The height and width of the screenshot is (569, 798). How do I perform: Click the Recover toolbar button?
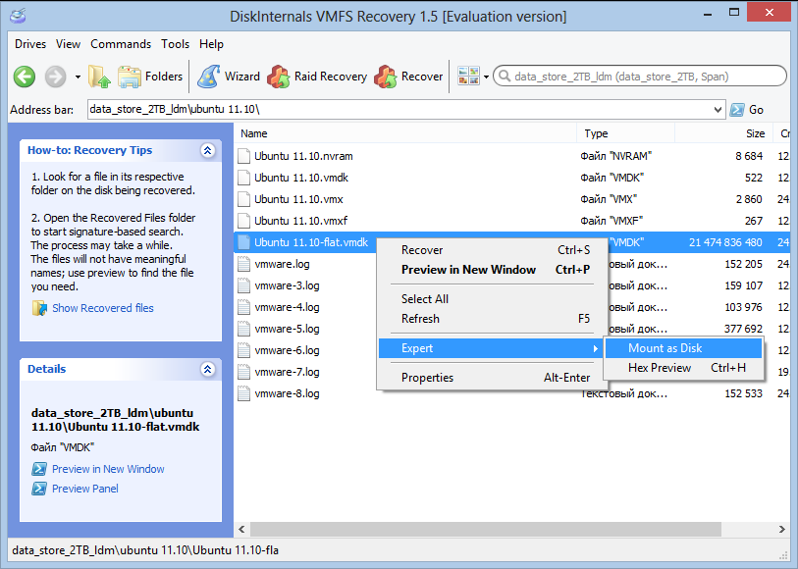click(409, 77)
